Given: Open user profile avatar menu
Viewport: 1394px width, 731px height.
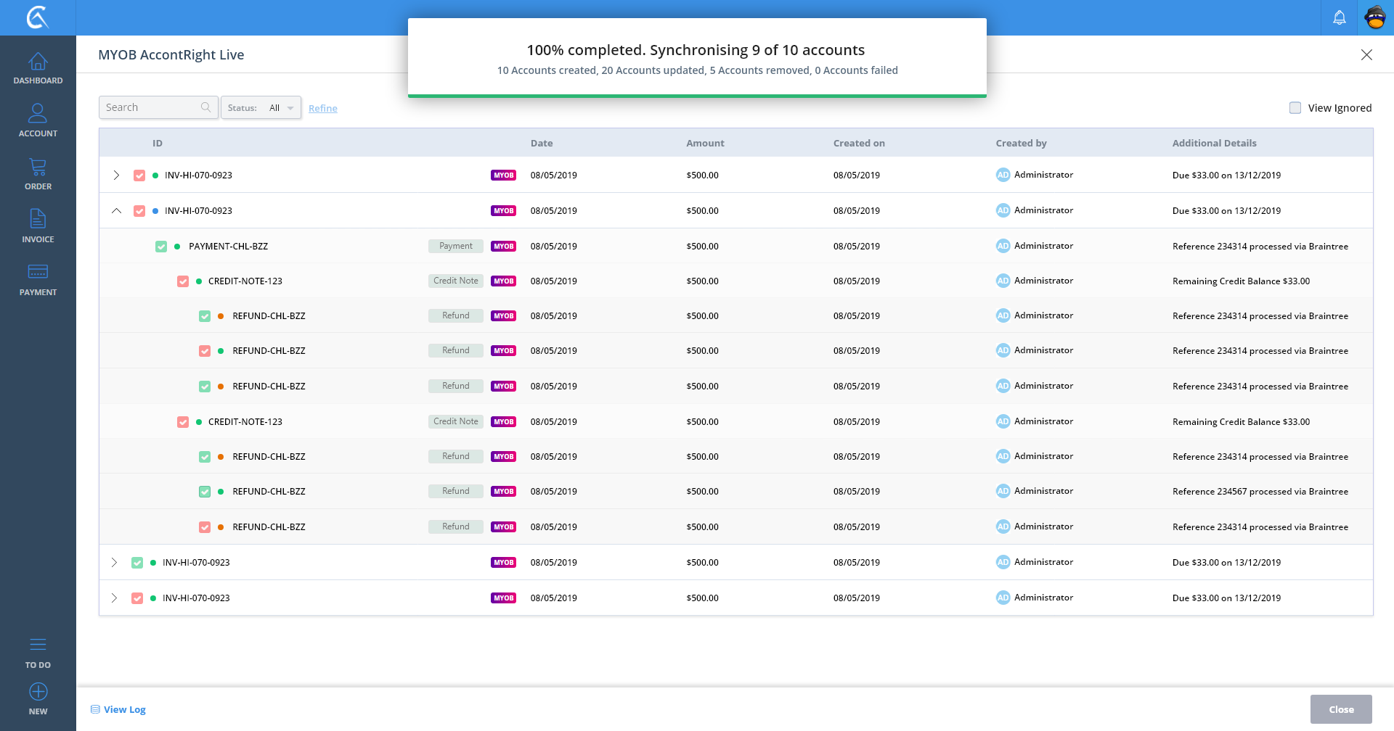Looking at the screenshot, I should coord(1375,17).
